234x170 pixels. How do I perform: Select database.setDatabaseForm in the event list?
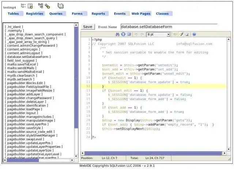[x=28, y=57]
